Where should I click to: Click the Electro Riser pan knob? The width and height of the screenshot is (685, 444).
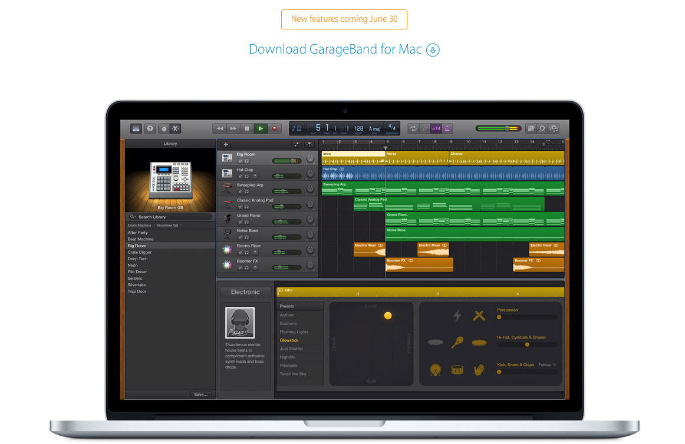click(x=309, y=250)
